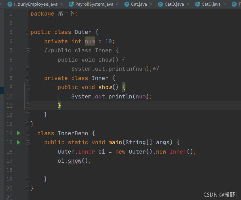Click private class Inner declaration name
The height and width of the screenshot is (200, 241).
pyautogui.click(x=100, y=78)
